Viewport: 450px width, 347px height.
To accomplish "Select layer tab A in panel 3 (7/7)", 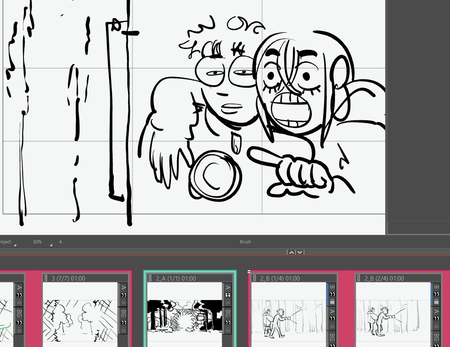I will tap(124, 287).
